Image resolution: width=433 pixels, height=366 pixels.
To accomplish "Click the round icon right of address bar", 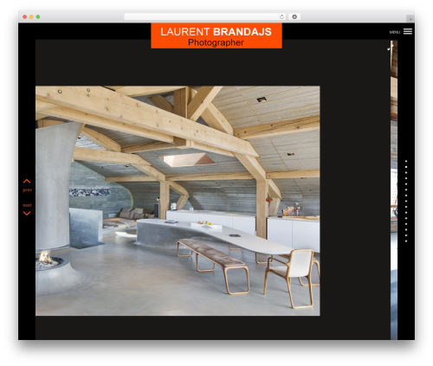I will coord(294,16).
